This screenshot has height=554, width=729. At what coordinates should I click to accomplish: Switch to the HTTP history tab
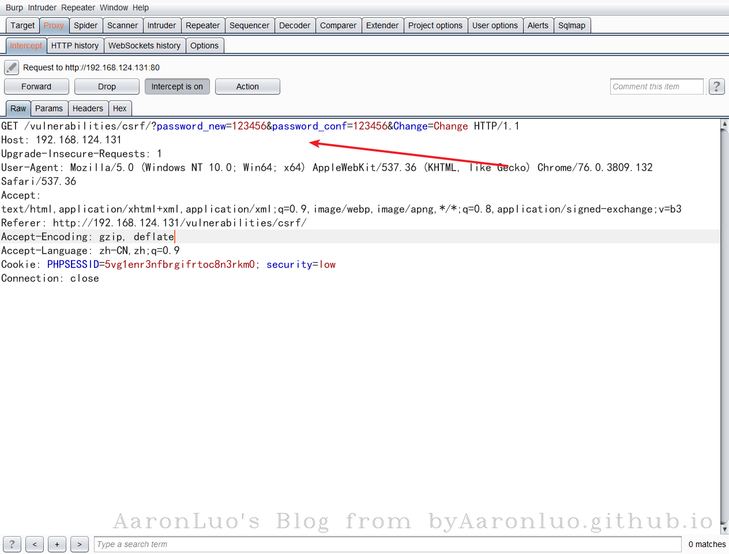click(x=75, y=46)
